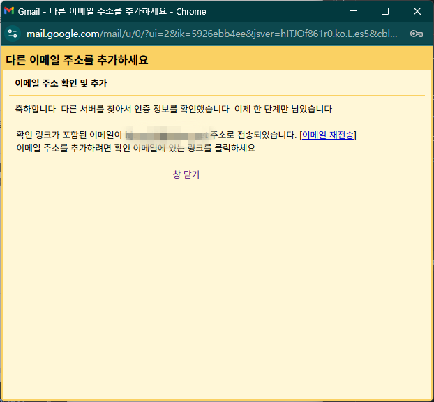The image size is (434, 402).
Task: Close the Chrome popup window
Action: [x=417, y=11]
